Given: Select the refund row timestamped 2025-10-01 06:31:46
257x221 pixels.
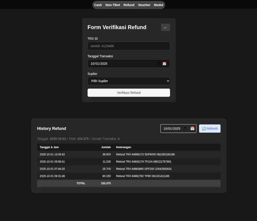Looking at the screenshot, I should pyautogui.click(x=128, y=176).
